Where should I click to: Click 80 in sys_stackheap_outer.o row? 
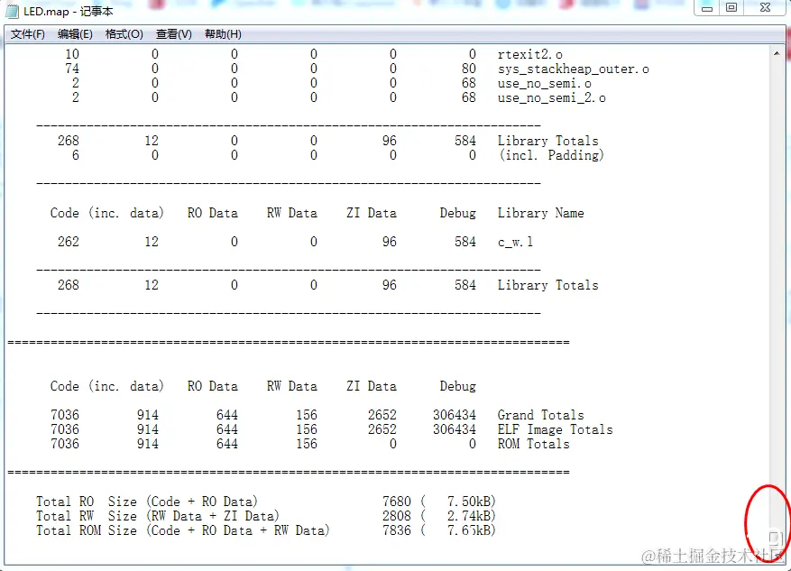(469, 69)
